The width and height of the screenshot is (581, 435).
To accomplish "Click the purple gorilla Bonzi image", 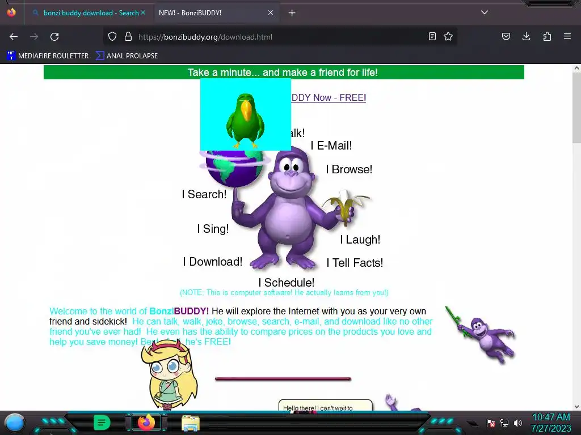I will (291, 209).
